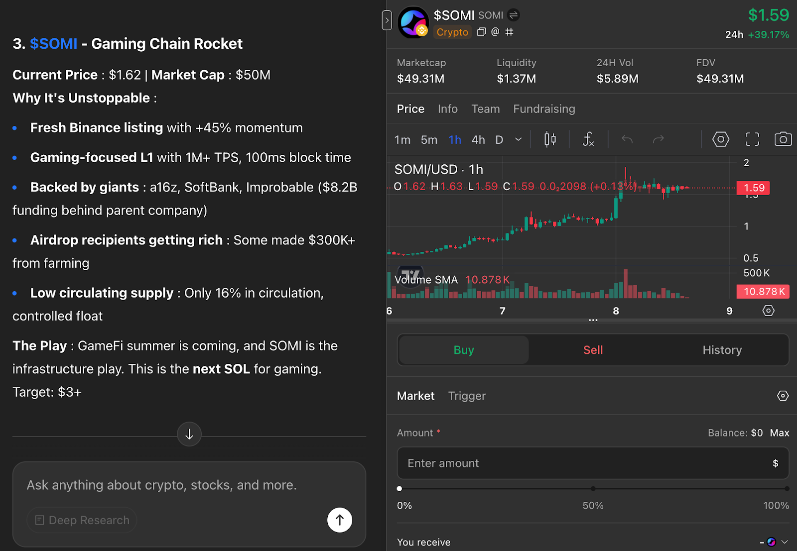Open the order settings hexagon icon
Screen dimensions: 797x551
(783, 396)
